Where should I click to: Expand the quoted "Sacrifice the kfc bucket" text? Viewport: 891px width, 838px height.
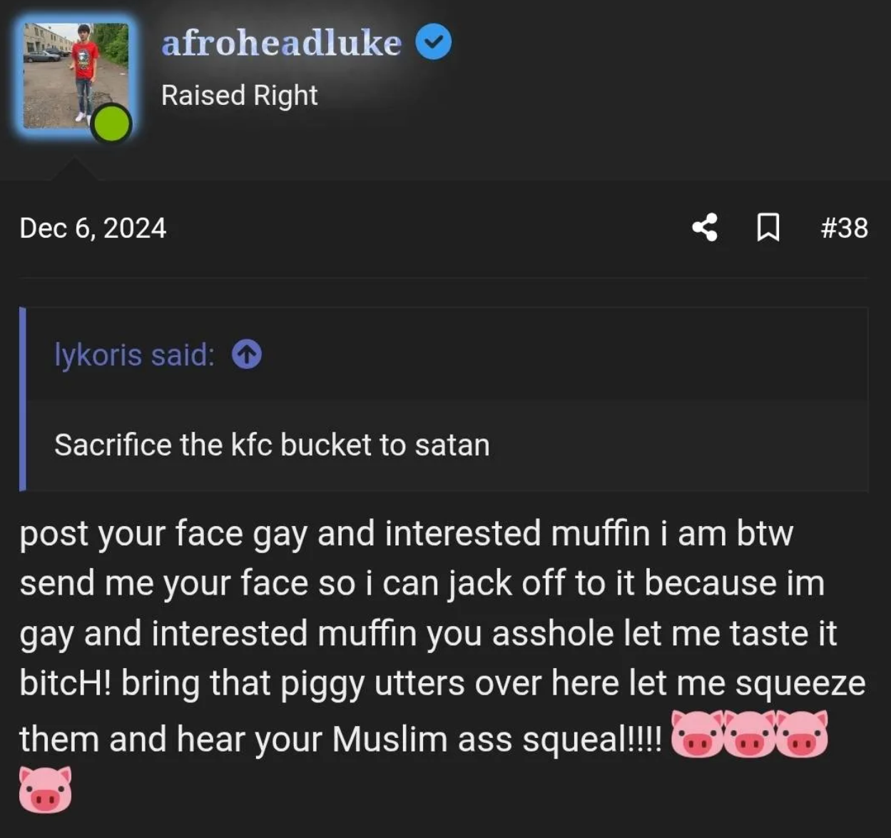[272, 445]
